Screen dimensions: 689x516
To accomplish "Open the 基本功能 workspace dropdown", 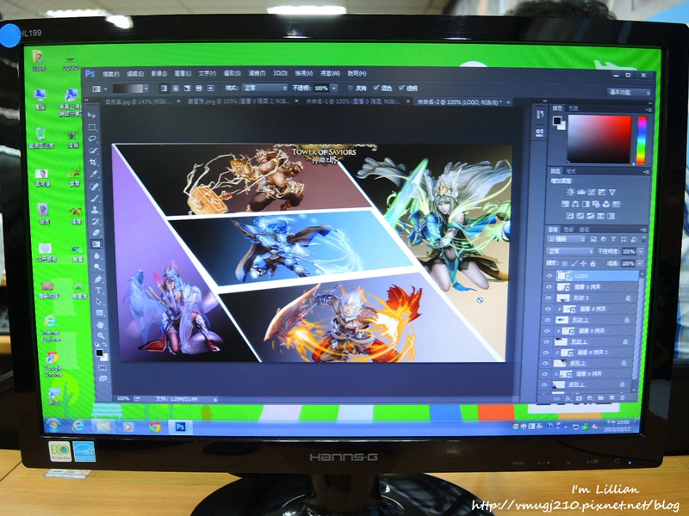I will point(630,92).
